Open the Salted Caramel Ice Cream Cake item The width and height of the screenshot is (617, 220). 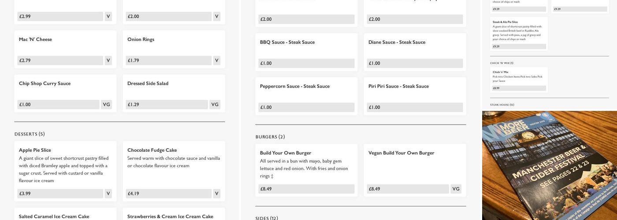(54, 216)
